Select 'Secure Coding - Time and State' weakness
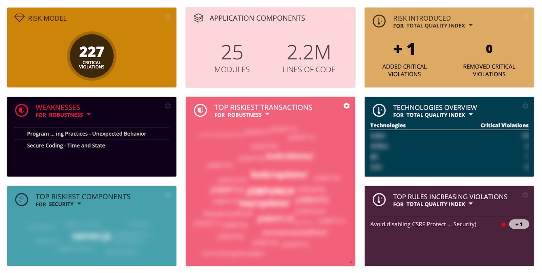The height and width of the screenshot is (273, 542). [66, 145]
